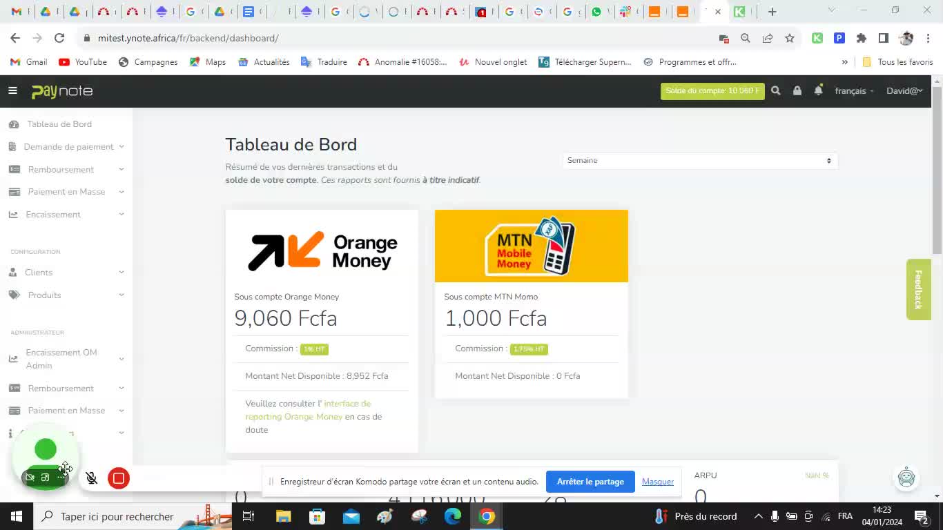Toggle the hamburger sidebar menu

point(12,90)
